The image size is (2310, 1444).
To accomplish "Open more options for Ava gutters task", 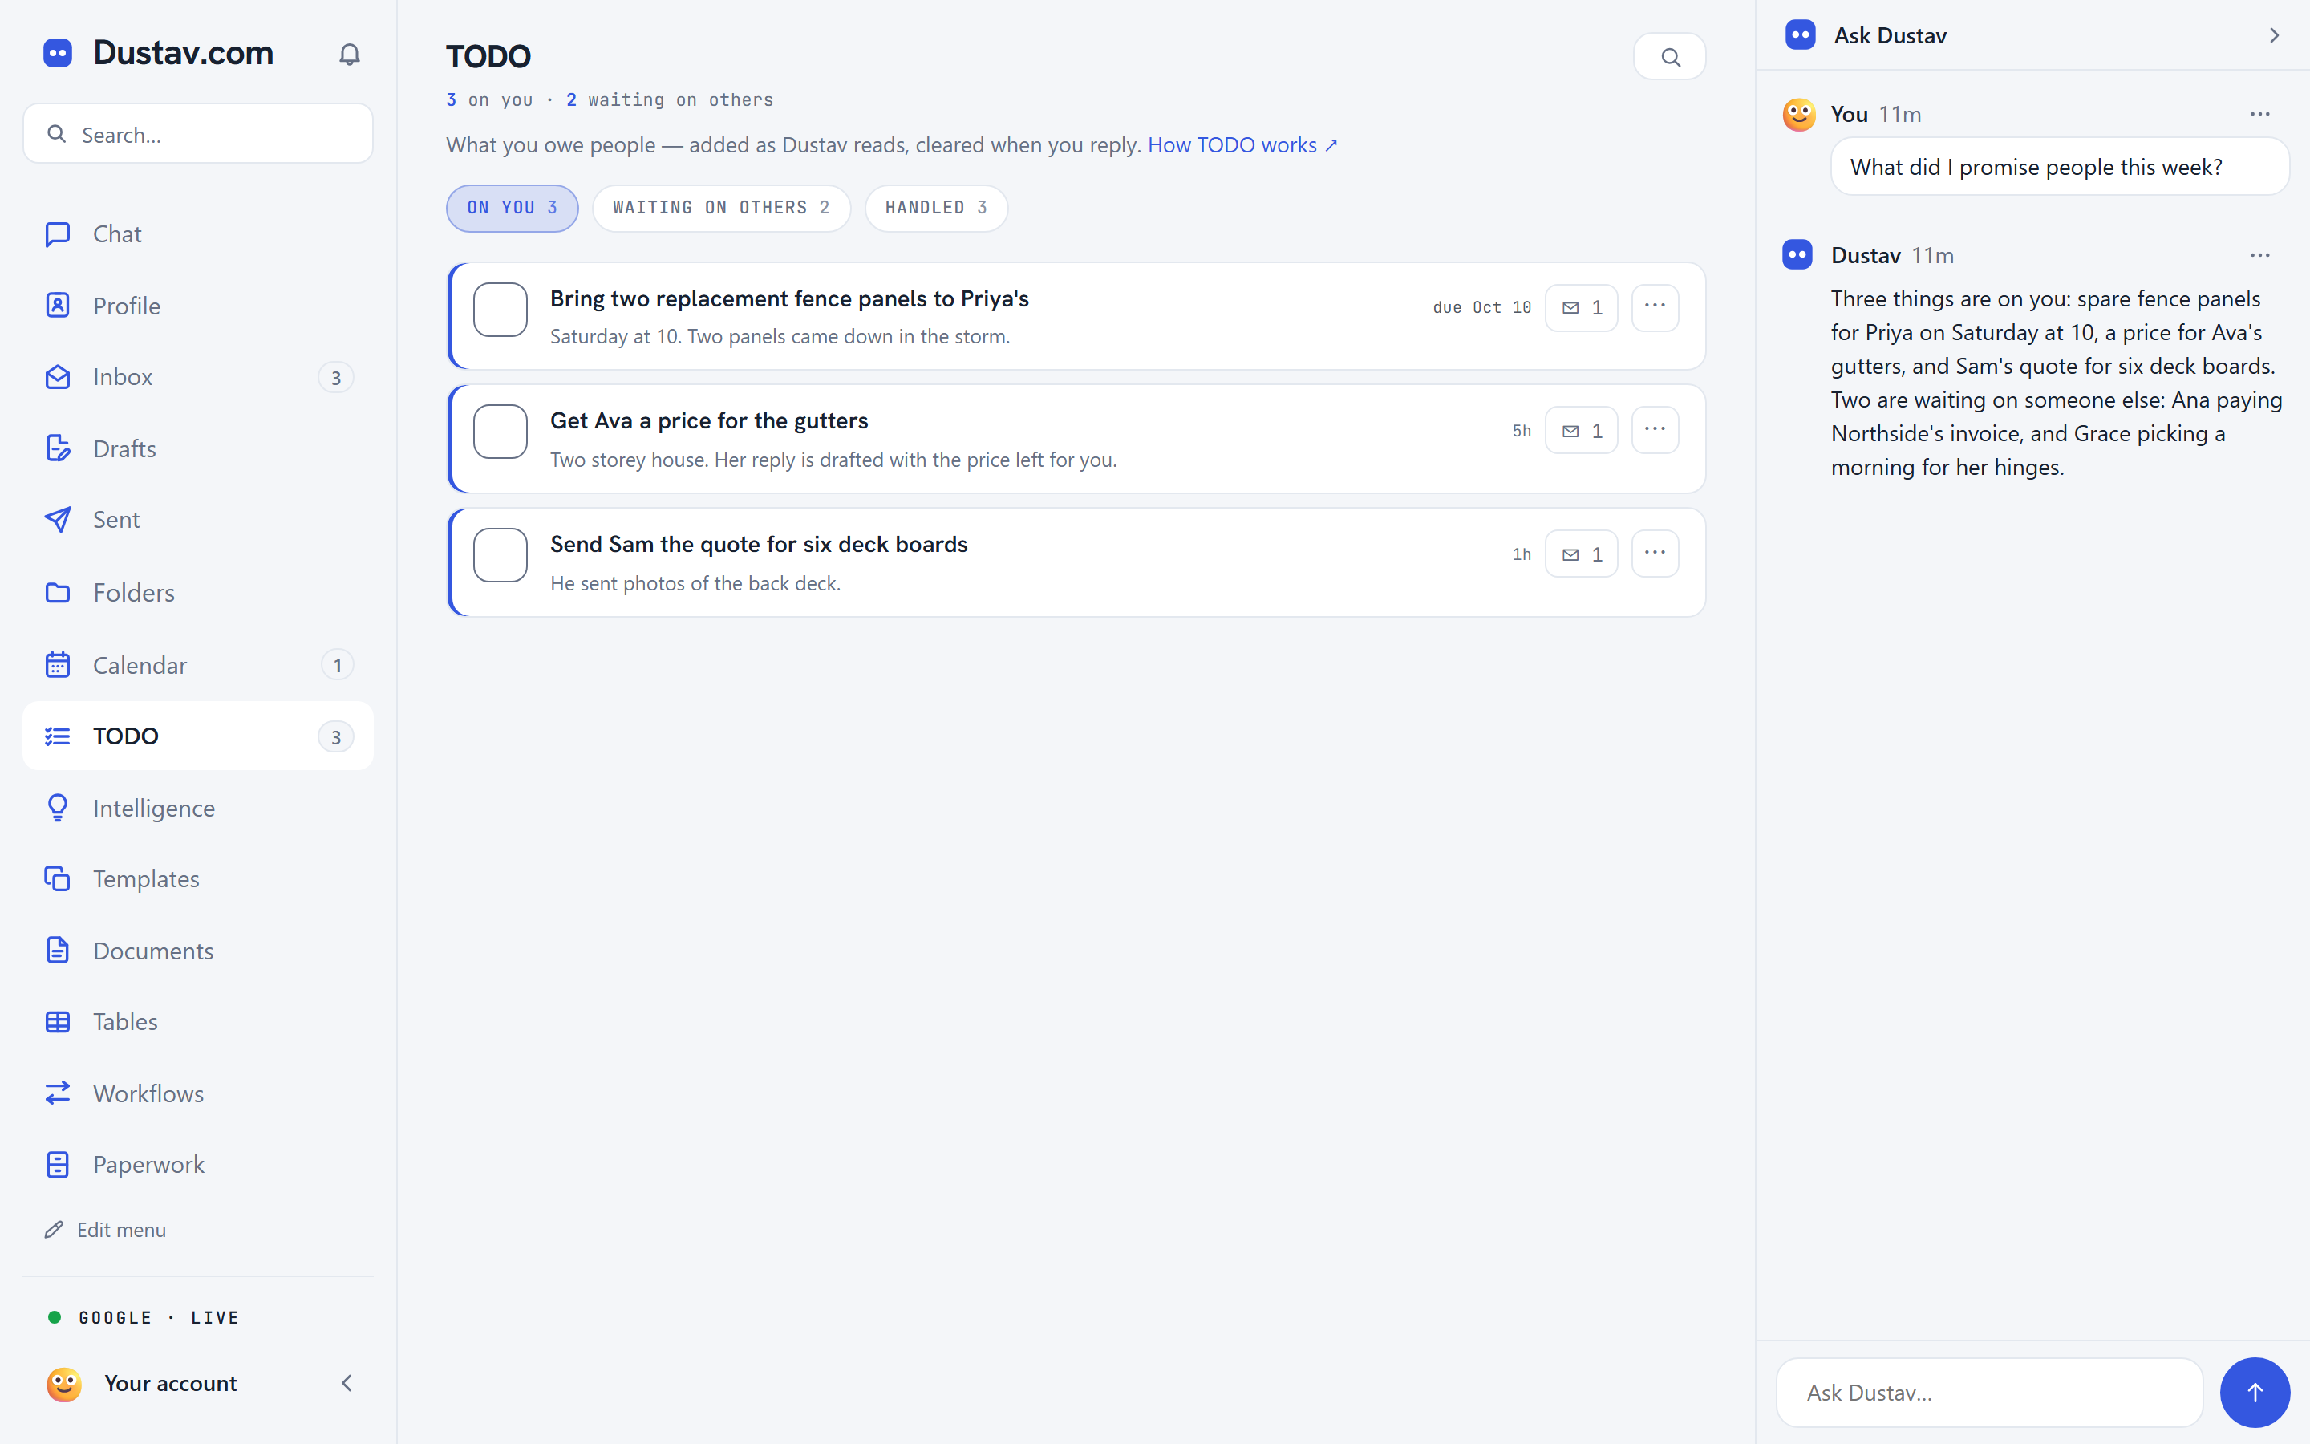I will tap(1655, 431).
